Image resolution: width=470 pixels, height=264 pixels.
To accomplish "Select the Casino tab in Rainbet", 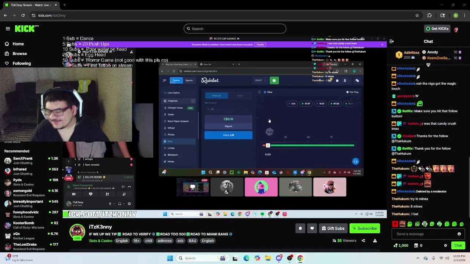I will [x=176, y=80].
